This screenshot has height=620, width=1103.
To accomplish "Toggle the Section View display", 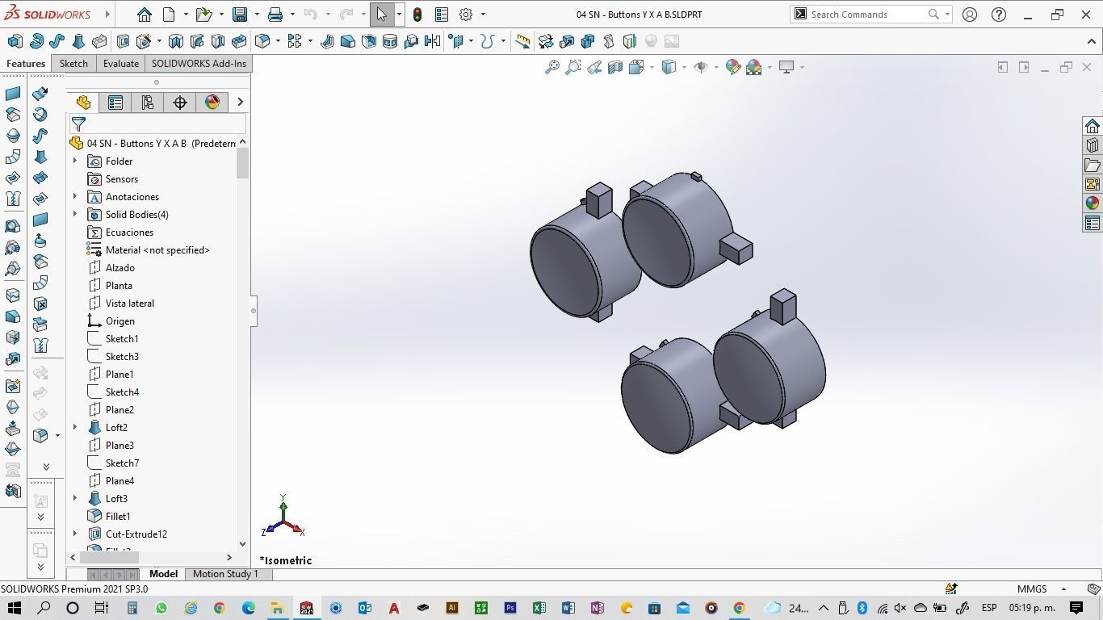I will click(x=615, y=67).
